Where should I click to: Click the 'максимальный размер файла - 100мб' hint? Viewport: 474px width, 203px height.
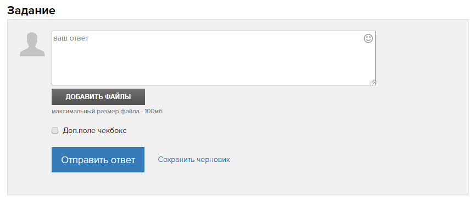coord(107,112)
